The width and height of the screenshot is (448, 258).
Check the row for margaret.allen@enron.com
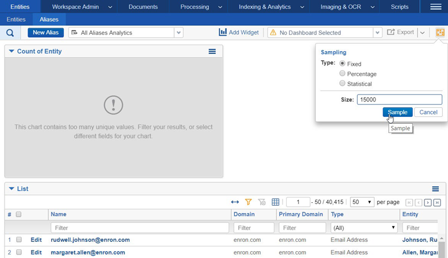19,252
